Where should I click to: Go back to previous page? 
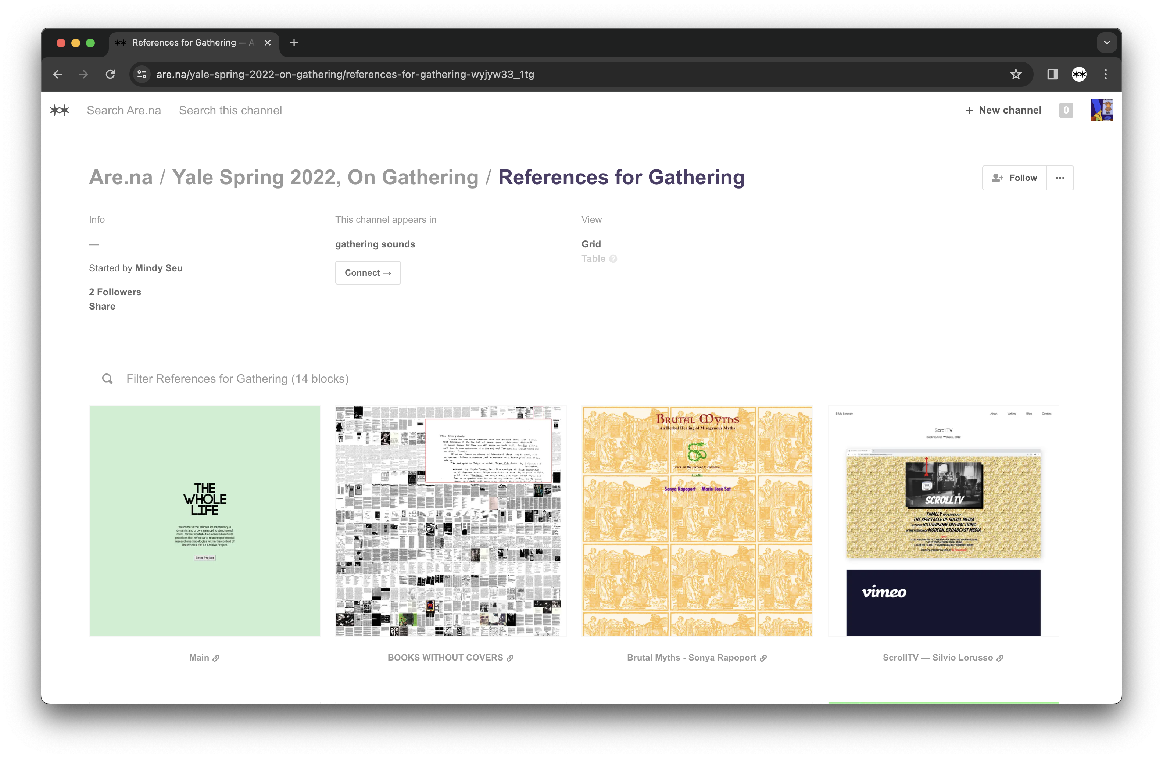point(58,74)
